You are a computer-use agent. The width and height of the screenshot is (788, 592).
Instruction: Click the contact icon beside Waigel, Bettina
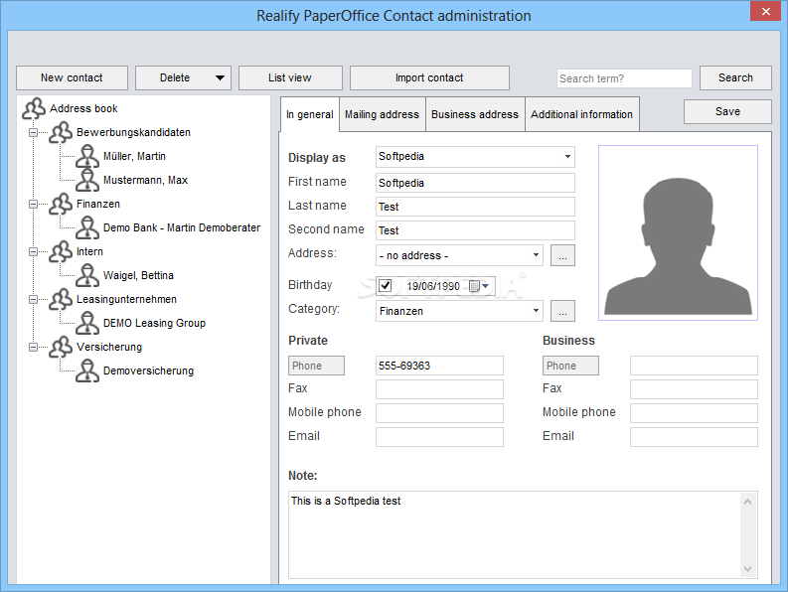point(87,275)
